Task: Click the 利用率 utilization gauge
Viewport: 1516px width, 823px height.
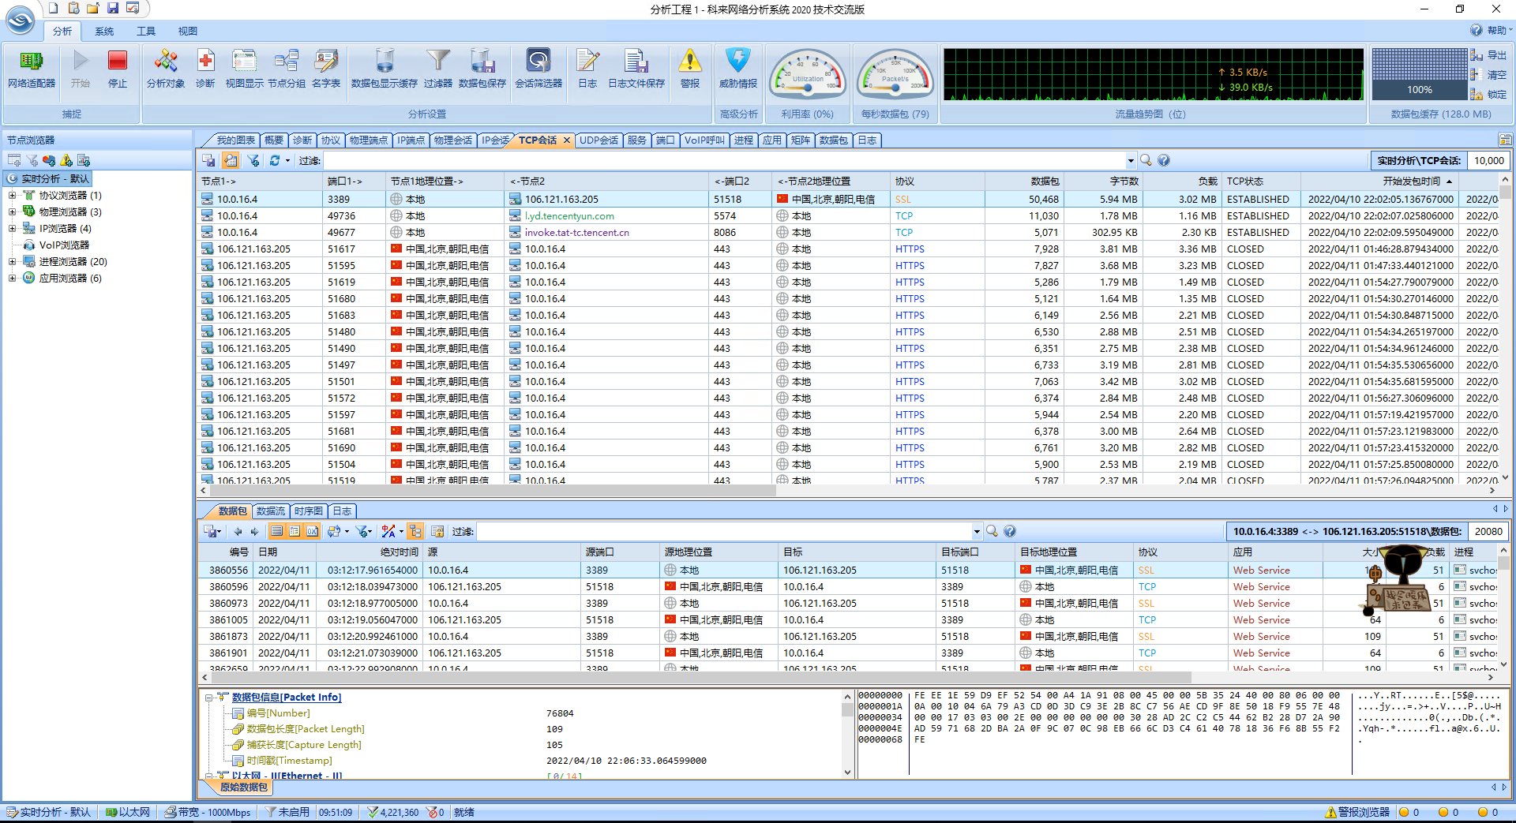Action: pos(807,76)
